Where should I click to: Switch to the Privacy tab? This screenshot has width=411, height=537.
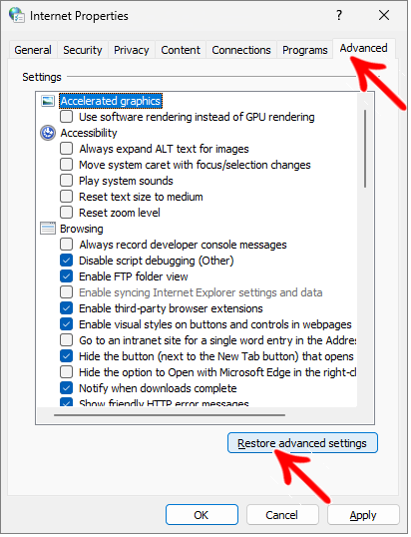point(131,50)
